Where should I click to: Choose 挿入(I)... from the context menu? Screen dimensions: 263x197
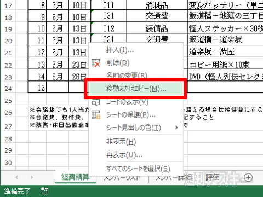(136, 50)
